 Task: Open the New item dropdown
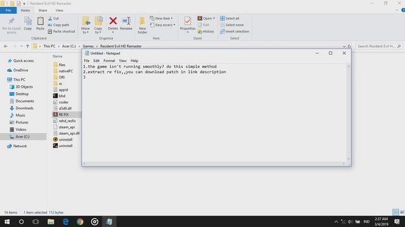(161, 18)
